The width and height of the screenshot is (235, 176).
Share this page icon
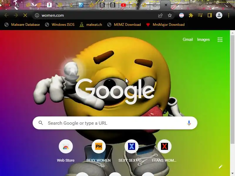tap(160, 15)
